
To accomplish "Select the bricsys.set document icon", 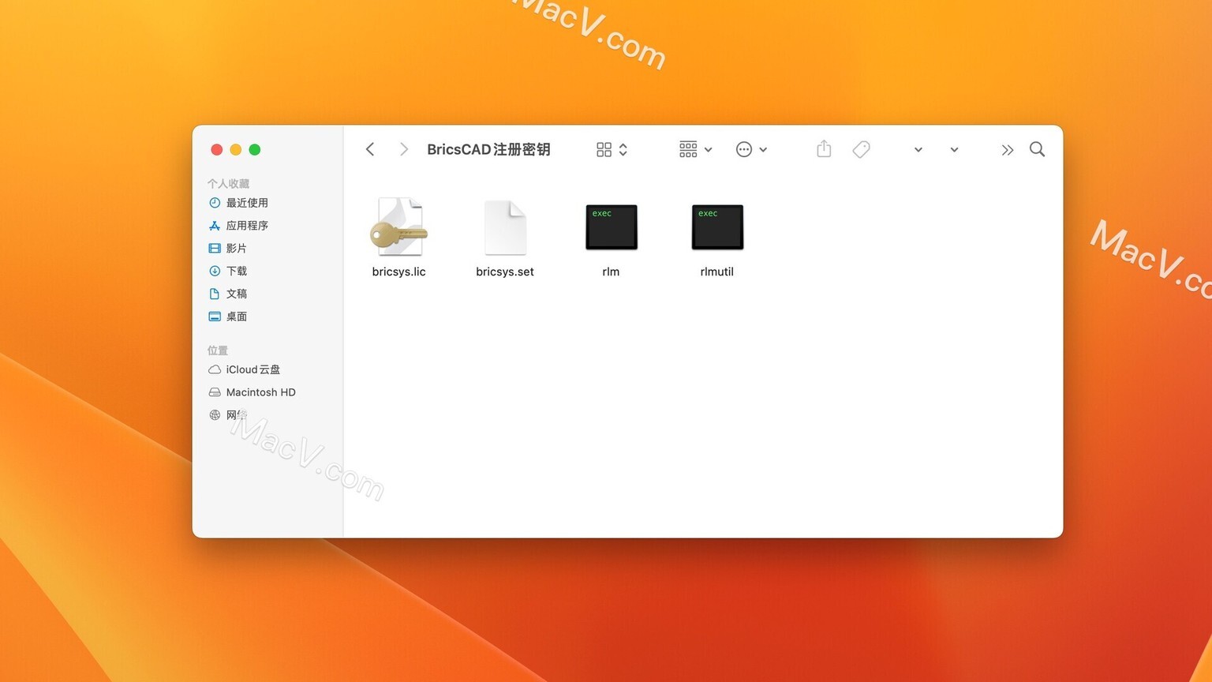I will [x=505, y=227].
